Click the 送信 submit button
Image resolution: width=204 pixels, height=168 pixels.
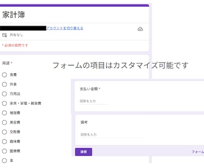pyautogui.click(x=83, y=152)
